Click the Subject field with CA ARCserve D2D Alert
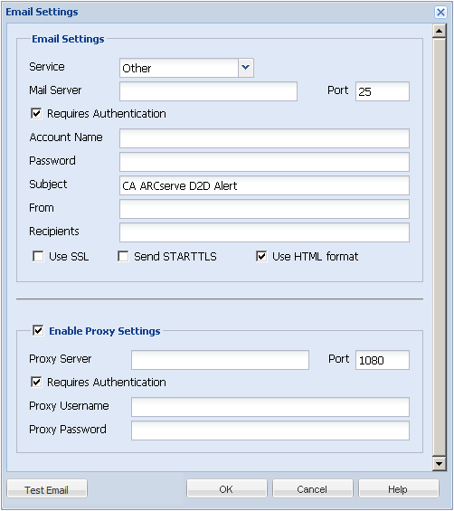This screenshot has height=511, width=454. point(264,185)
